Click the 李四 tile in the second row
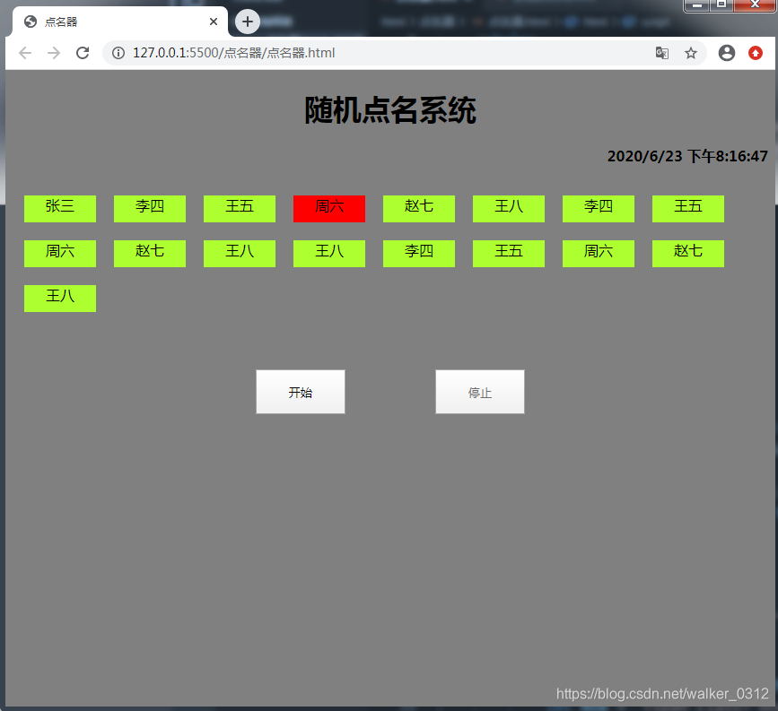The height and width of the screenshot is (711, 778). [418, 253]
